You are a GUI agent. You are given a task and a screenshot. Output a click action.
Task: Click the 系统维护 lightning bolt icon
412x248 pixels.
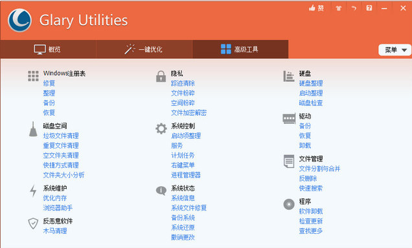(x=33, y=191)
